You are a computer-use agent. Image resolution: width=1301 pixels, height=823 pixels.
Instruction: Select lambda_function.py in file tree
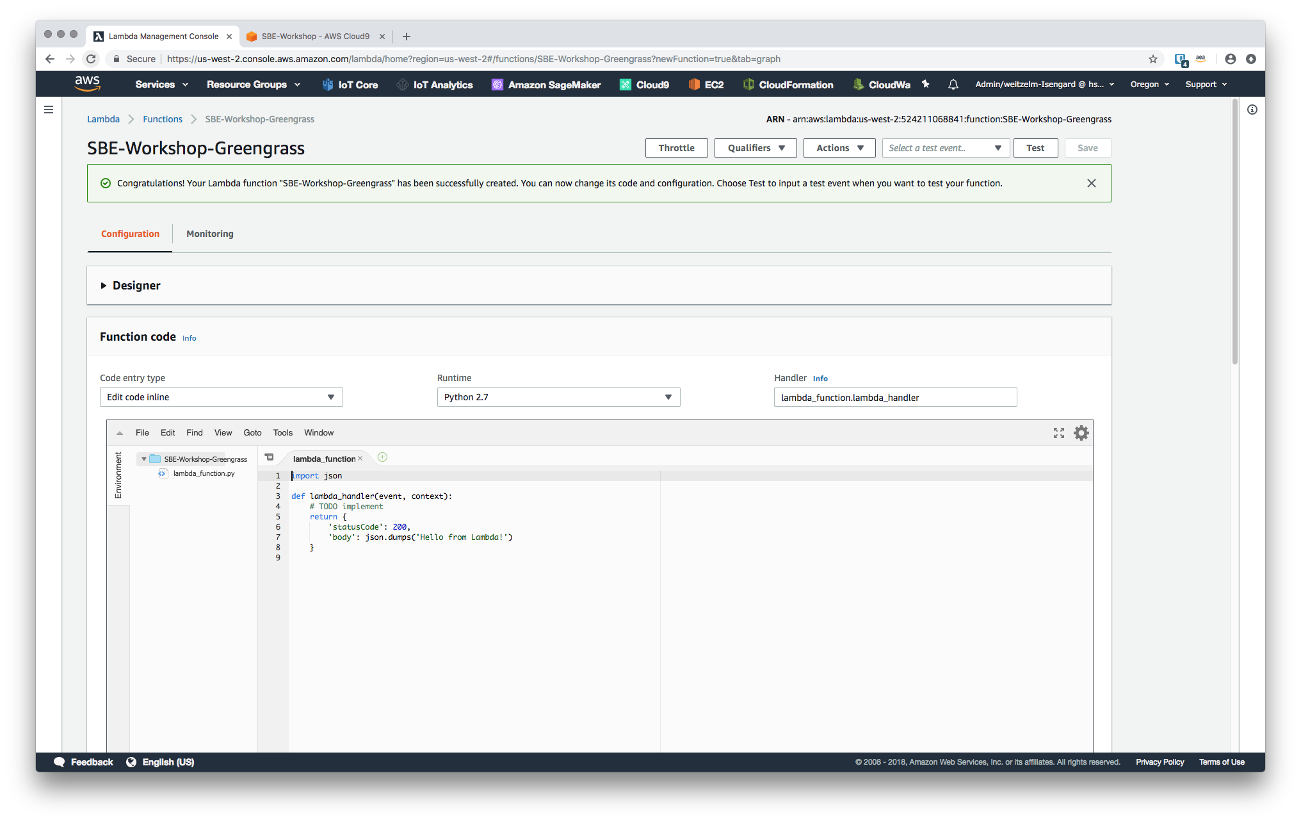[204, 473]
